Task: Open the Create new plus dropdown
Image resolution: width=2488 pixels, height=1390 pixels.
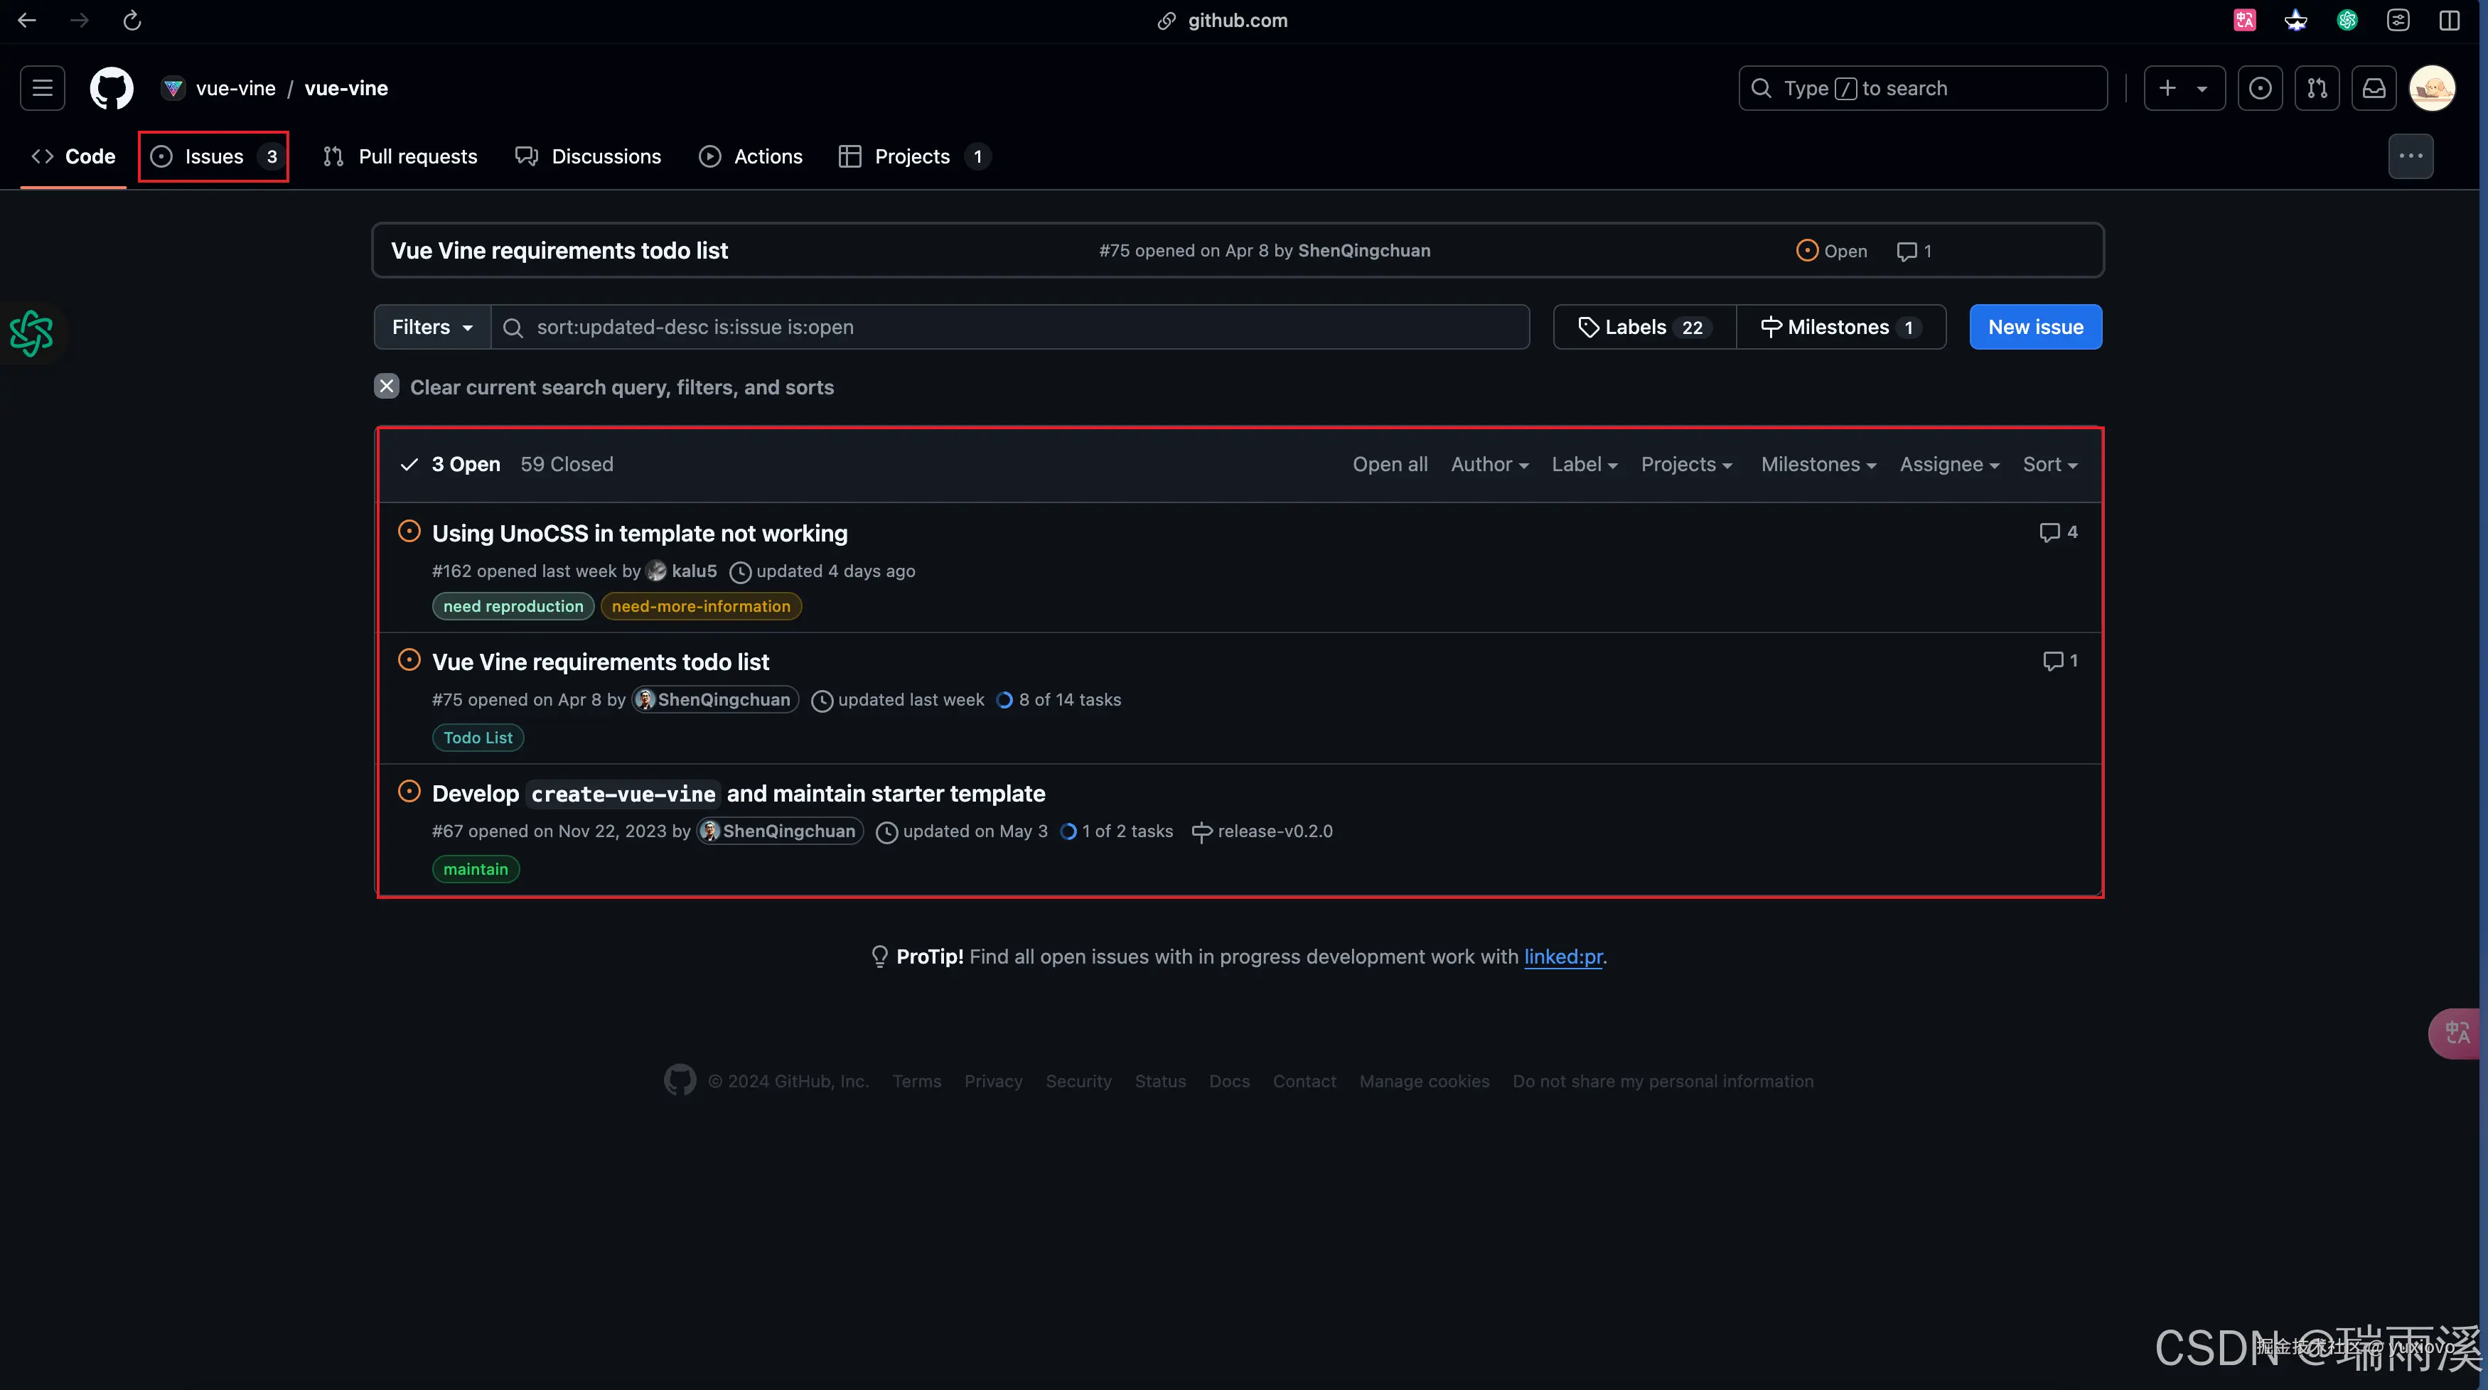Action: coord(2184,88)
